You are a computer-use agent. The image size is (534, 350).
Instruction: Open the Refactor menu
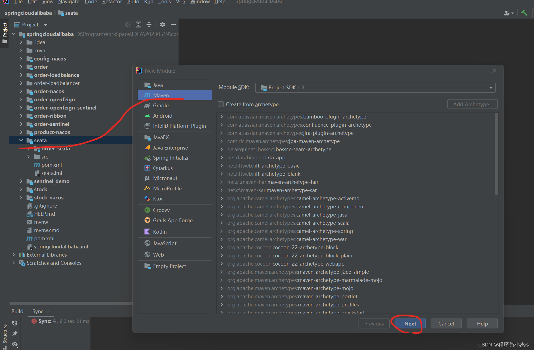[112, 2]
